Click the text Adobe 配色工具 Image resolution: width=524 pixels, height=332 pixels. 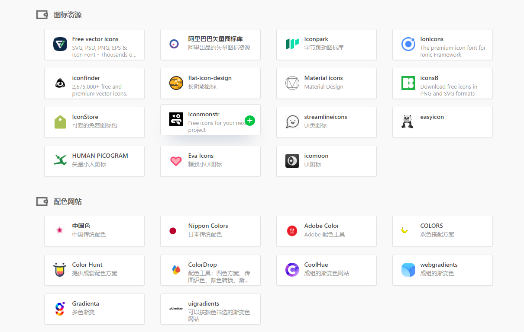[325, 234]
